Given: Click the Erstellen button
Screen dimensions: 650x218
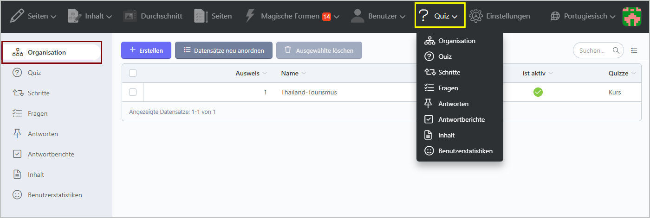Looking at the screenshot, I should pyautogui.click(x=146, y=50).
